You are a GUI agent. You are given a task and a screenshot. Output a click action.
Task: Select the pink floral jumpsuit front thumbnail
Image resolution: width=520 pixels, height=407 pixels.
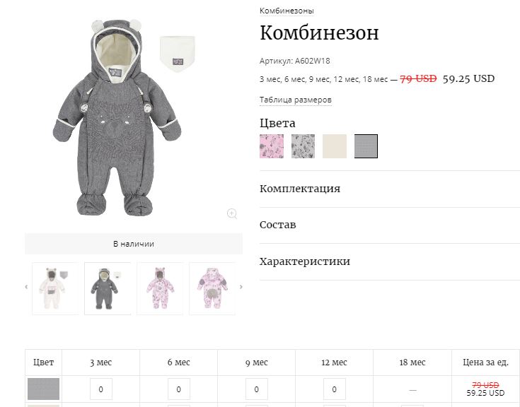pos(160,288)
